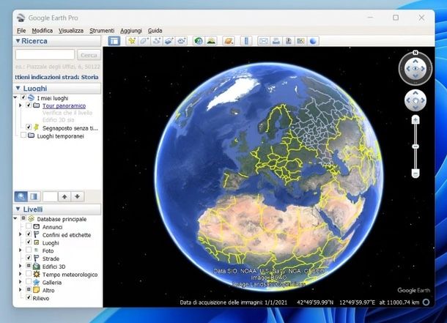Collapse the Livelli panel triangle
This screenshot has height=323, width=447.
click(18, 209)
